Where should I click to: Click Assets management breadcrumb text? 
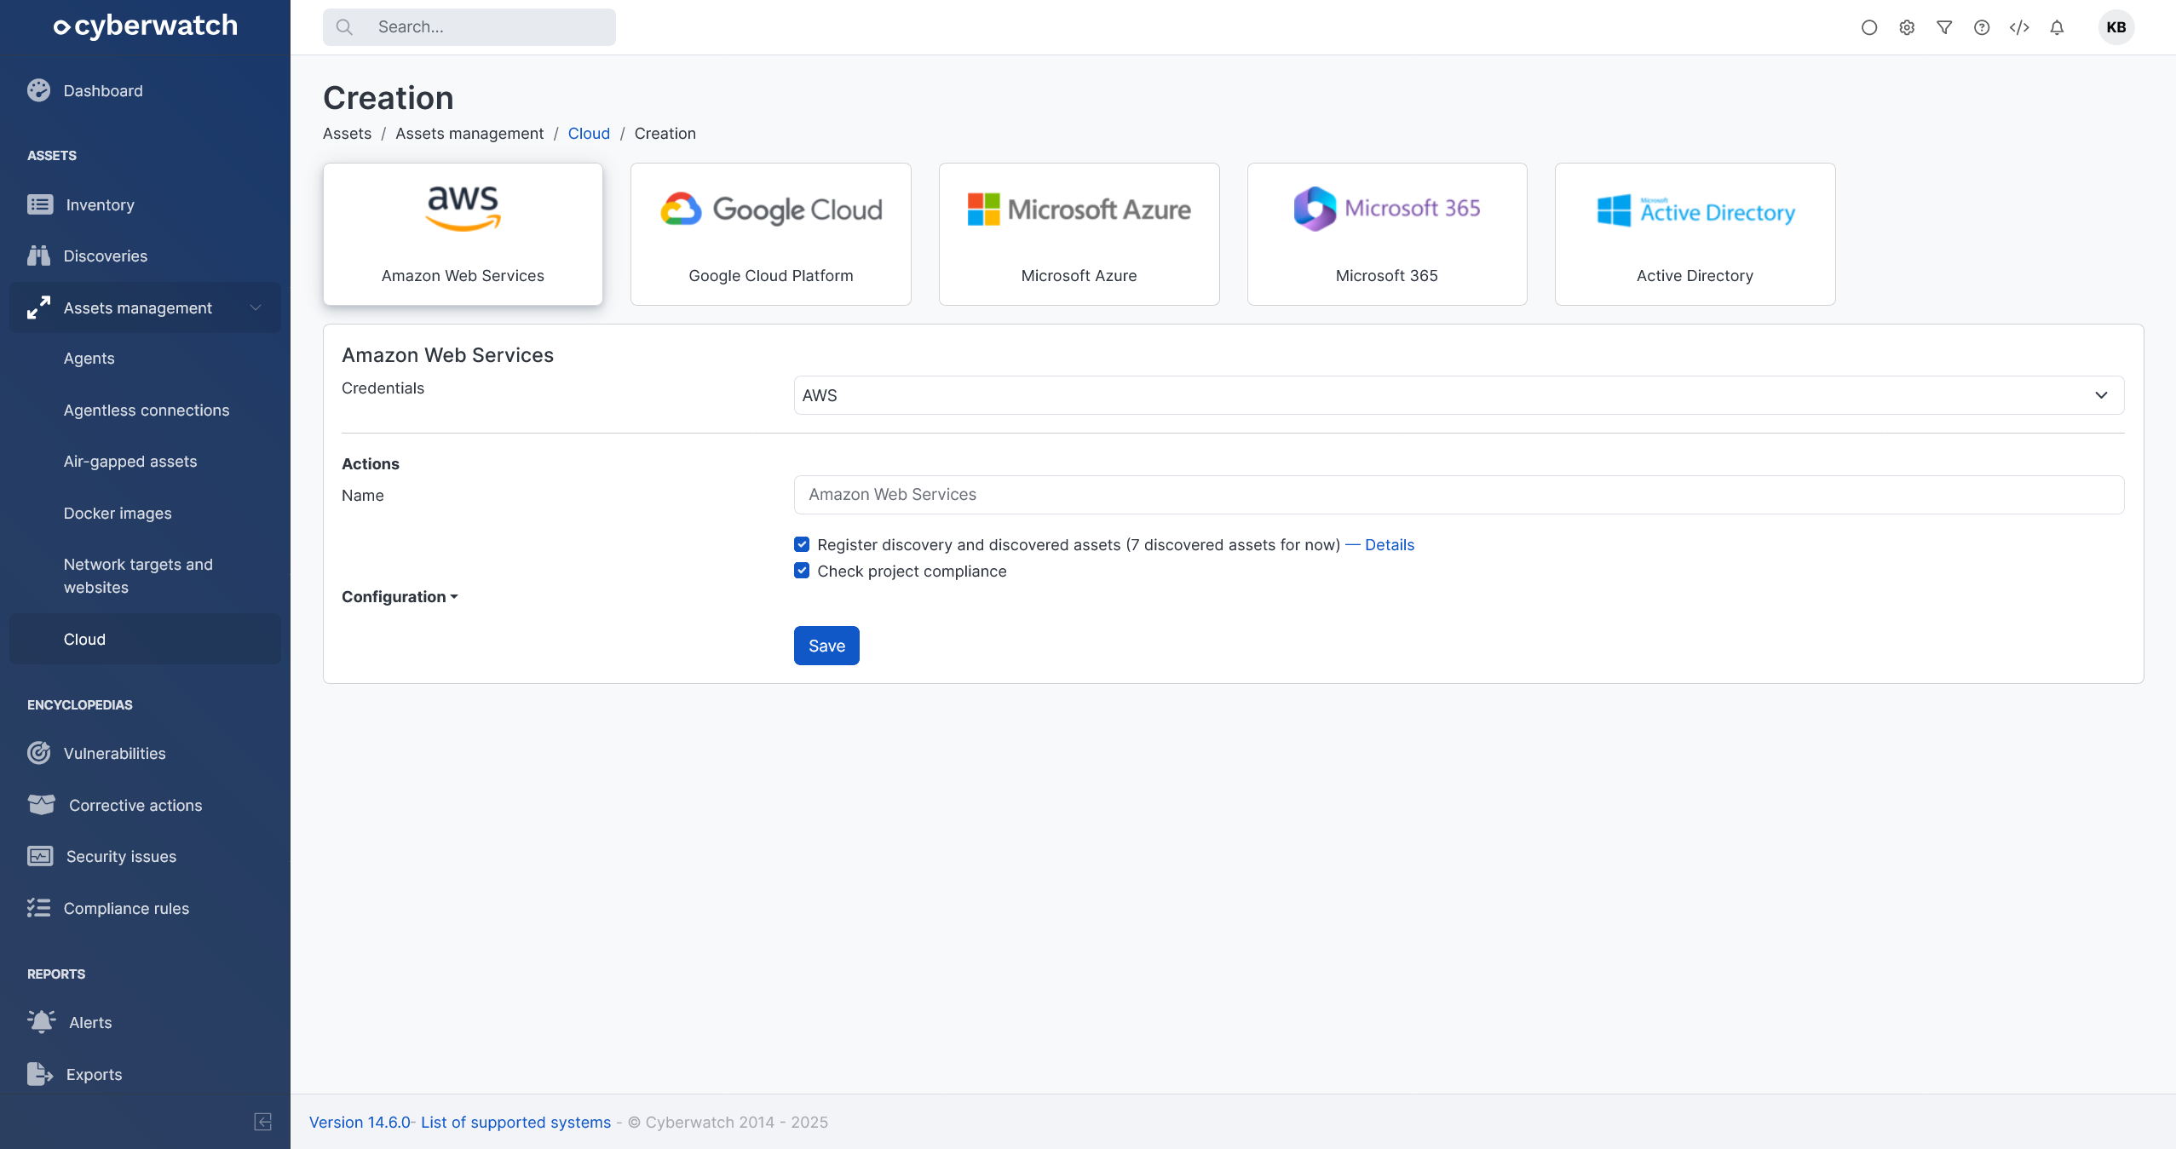click(x=469, y=134)
